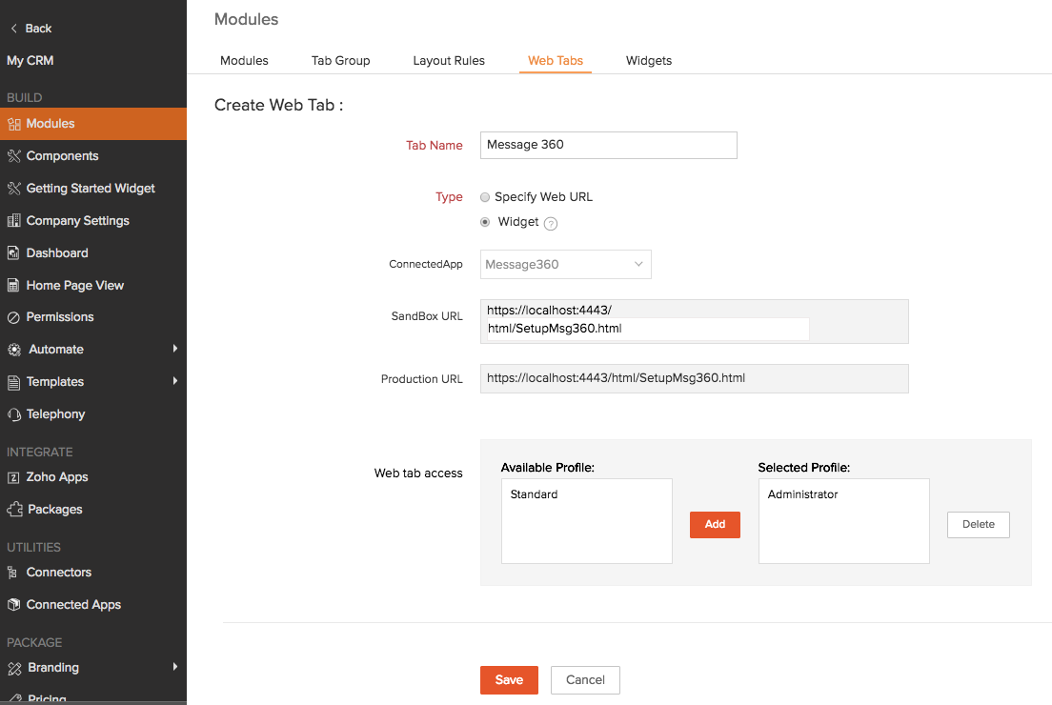Image resolution: width=1052 pixels, height=705 pixels.
Task: Select the Widget radio button
Action: [485, 222]
